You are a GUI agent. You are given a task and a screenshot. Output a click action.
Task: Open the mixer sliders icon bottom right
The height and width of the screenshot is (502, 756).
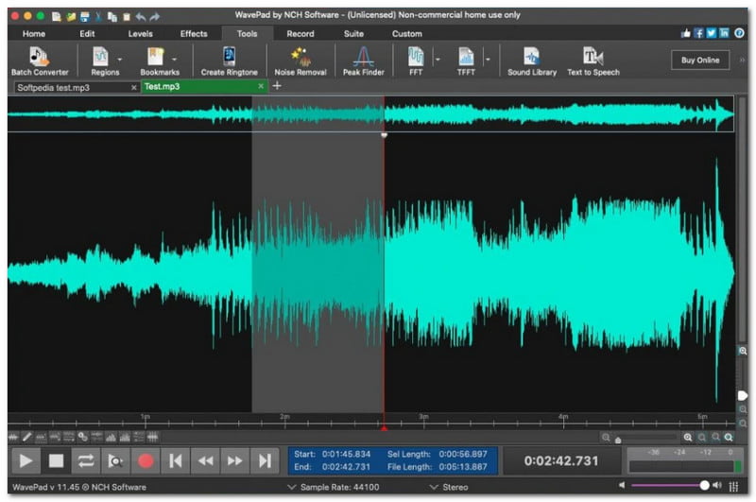point(734,487)
